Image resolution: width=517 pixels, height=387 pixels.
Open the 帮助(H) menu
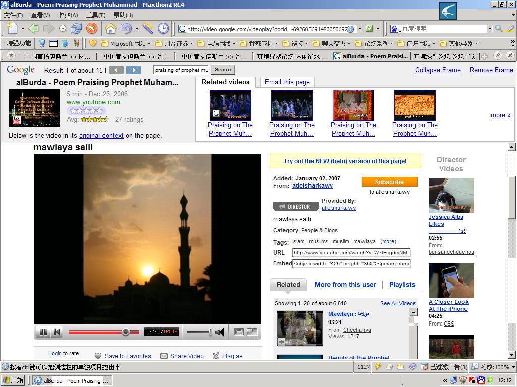click(x=123, y=15)
